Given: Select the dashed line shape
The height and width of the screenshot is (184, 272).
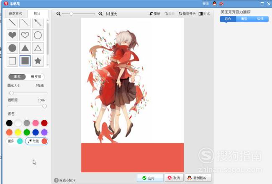Looking at the screenshot, I should pyautogui.click(x=25, y=23).
